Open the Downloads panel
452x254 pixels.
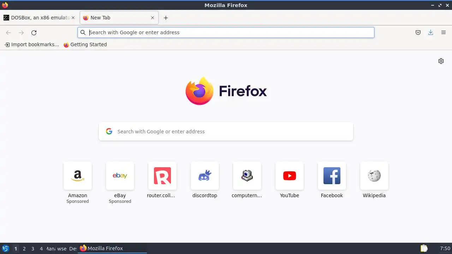pos(431,32)
